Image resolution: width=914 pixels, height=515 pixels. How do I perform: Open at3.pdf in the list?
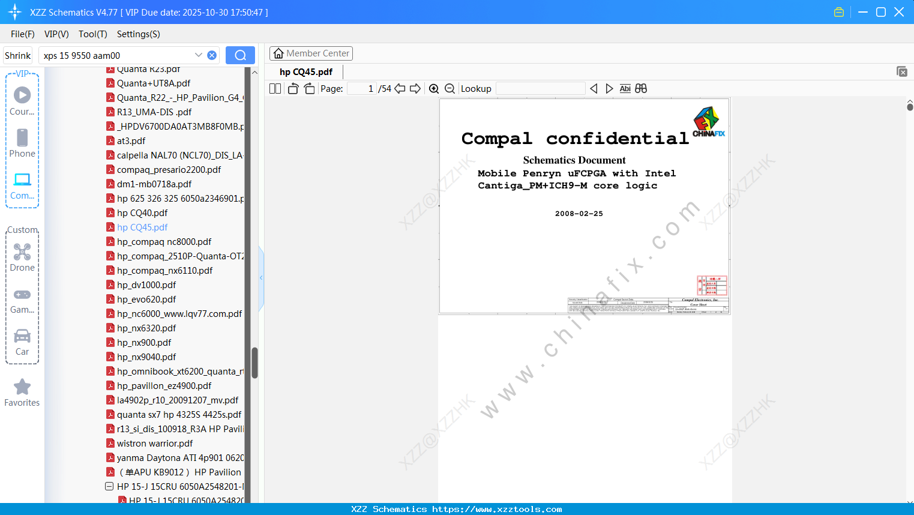(x=131, y=141)
